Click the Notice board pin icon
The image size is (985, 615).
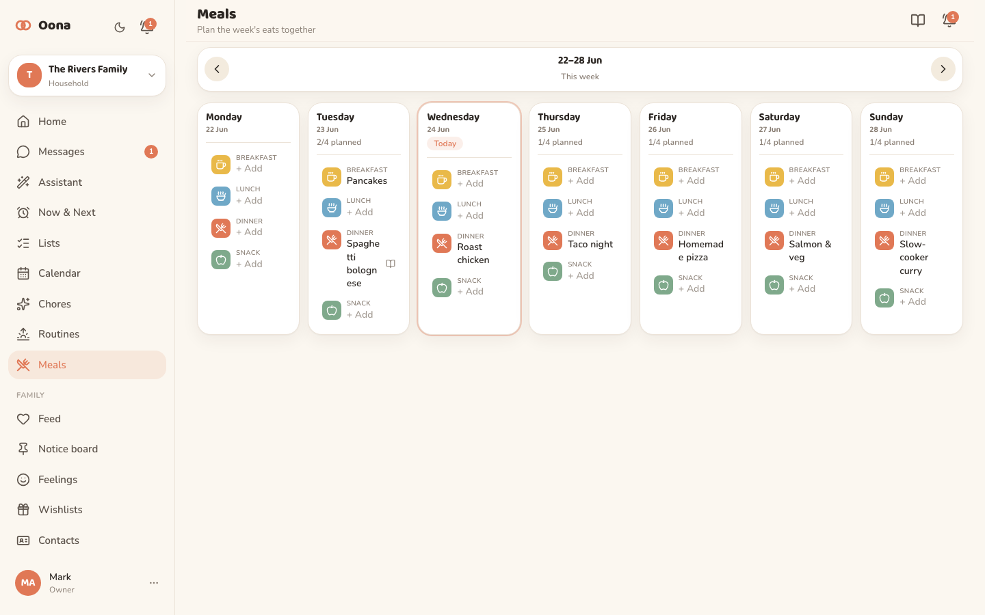point(23,449)
